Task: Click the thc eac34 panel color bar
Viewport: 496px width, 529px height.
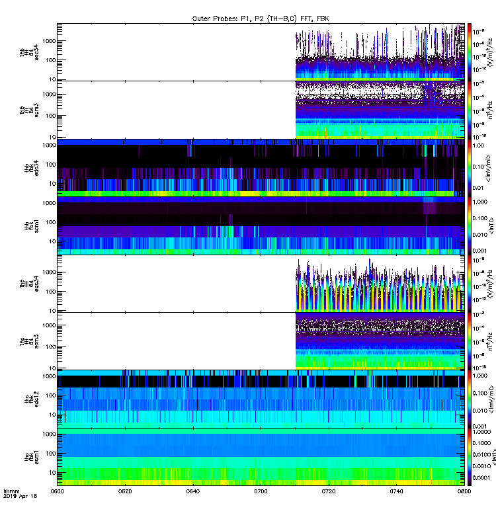Action: point(470,284)
